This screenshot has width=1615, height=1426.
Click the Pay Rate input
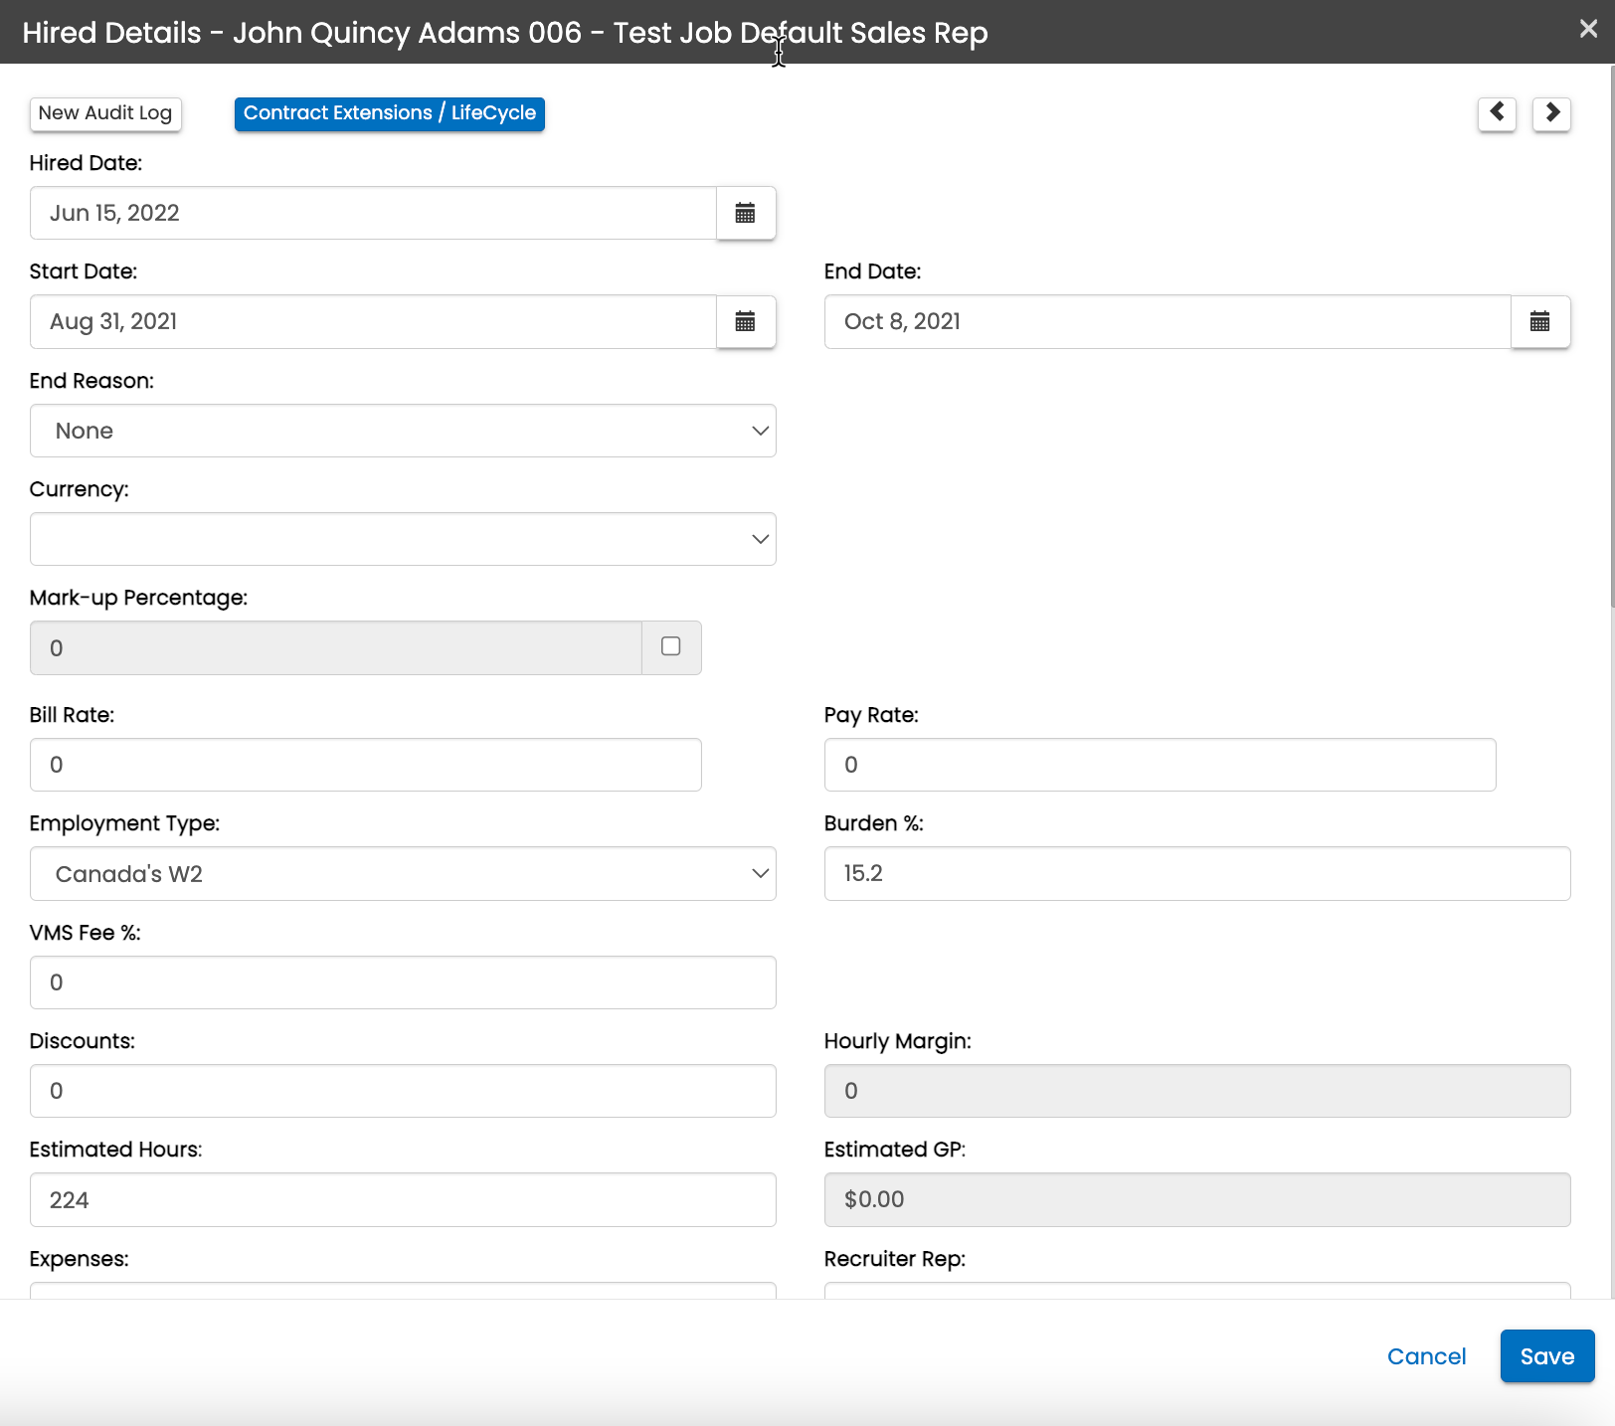pyautogui.click(x=1161, y=765)
